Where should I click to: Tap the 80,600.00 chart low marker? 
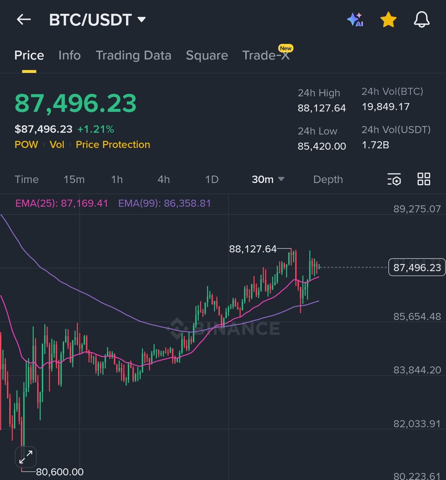(x=60, y=472)
